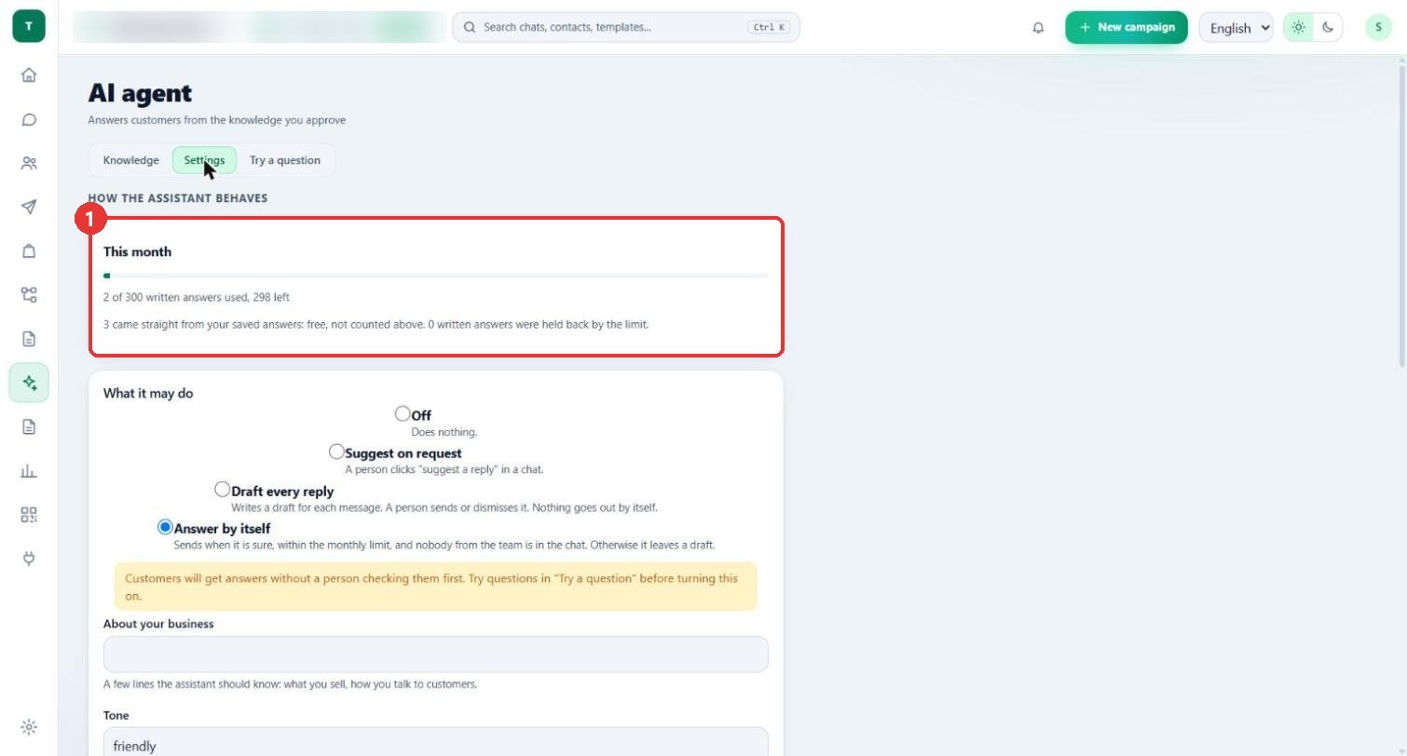Open settings gear at sidebar bottom
This screenshot has height=756, width=1407.
pos(29,727)
